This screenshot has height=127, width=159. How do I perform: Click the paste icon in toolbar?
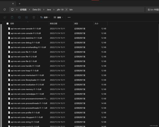pyautogui.click(x=12, y=17)
